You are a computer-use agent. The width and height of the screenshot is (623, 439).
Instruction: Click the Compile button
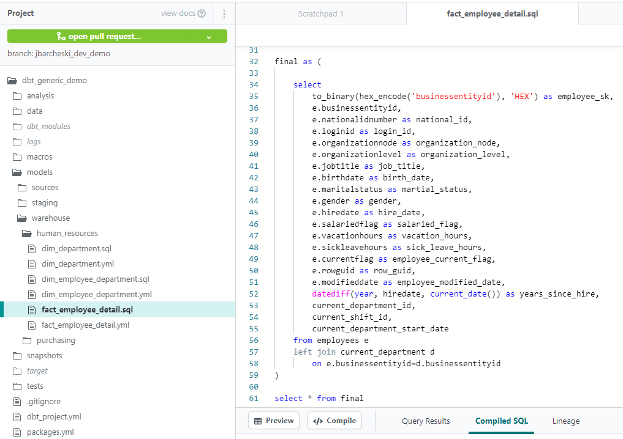(x=334, y=421)
